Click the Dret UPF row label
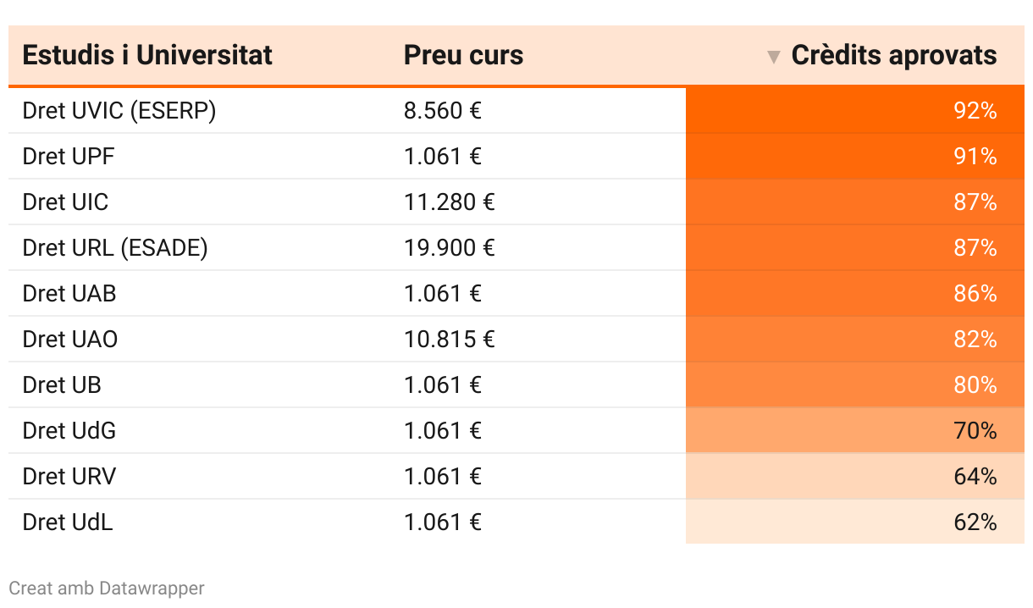 coord(69,157)
